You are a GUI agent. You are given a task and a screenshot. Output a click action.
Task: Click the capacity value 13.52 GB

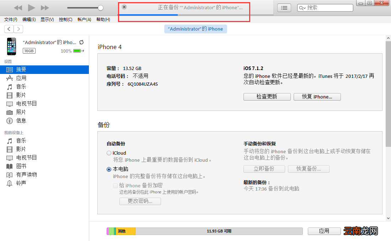click(x=132, y=69)
